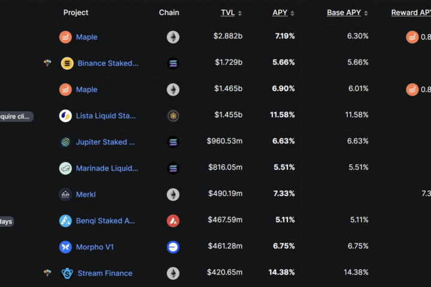The height and width of the screenshot is (287, 431).
Task: Sort by Reward APY column header
Action: point(412,13)
